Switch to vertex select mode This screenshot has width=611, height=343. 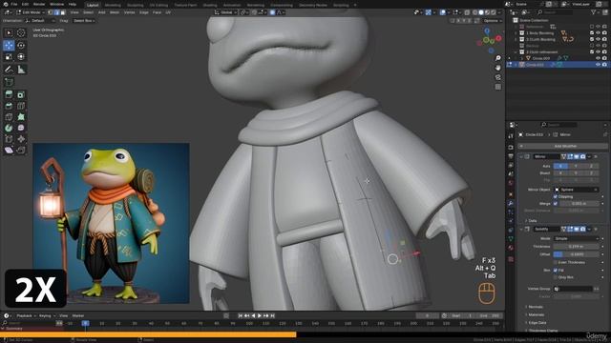[51, 12]
